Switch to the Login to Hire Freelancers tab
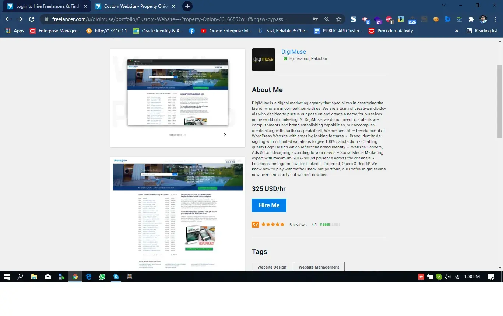 [x=48, y=6]
